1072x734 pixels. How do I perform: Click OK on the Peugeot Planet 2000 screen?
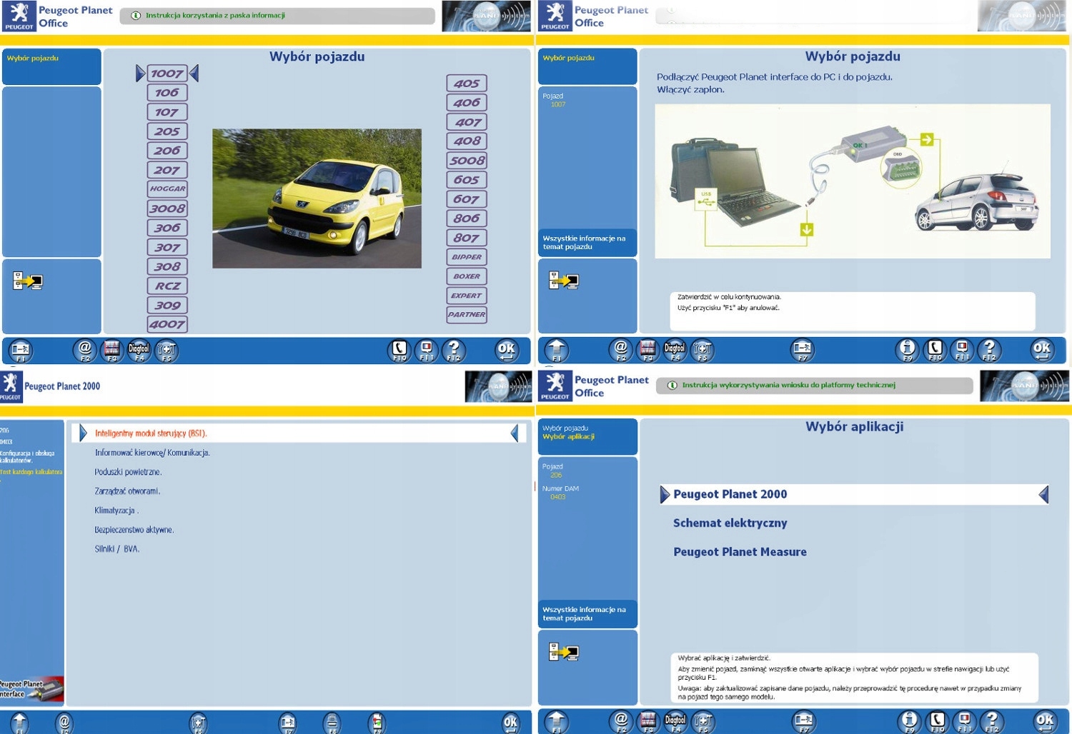(510, 723)
